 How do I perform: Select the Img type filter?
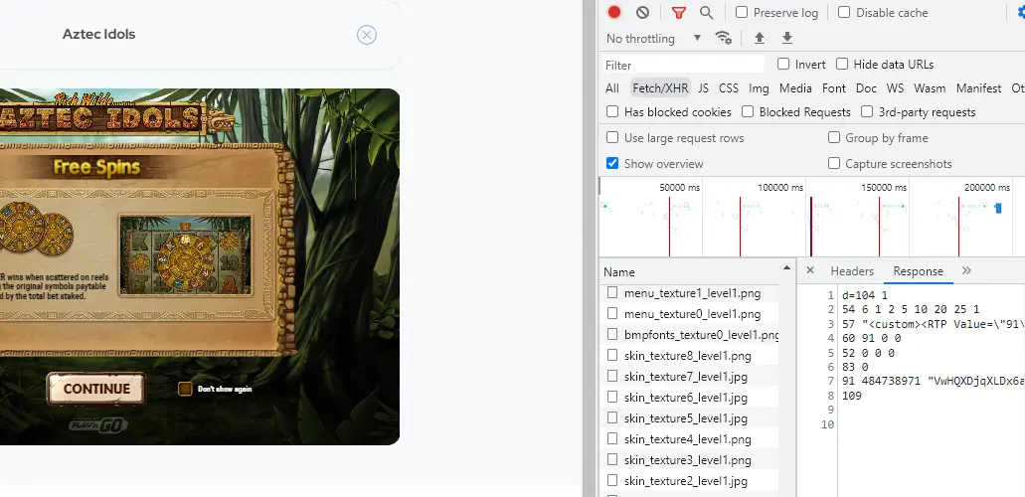pos(759,88)
